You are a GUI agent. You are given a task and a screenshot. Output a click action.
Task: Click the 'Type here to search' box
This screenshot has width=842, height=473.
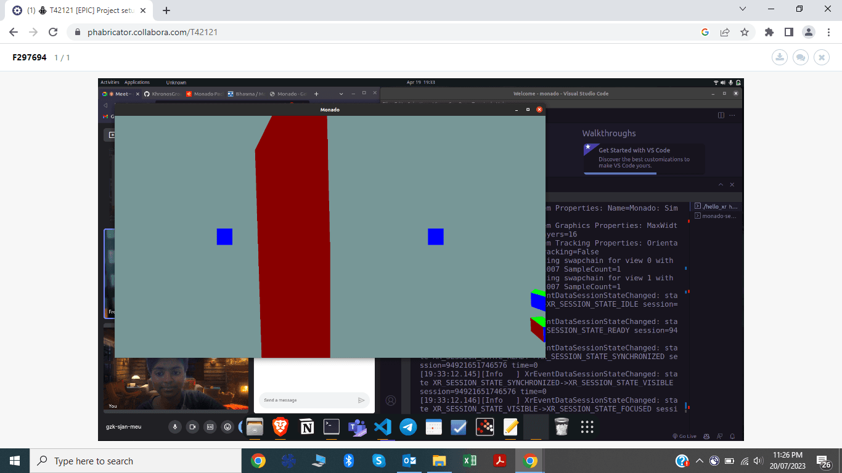(135, 461)
